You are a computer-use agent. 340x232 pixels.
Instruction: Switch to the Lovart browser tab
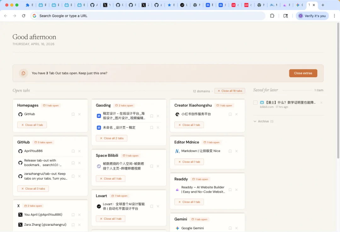(184, 5)
